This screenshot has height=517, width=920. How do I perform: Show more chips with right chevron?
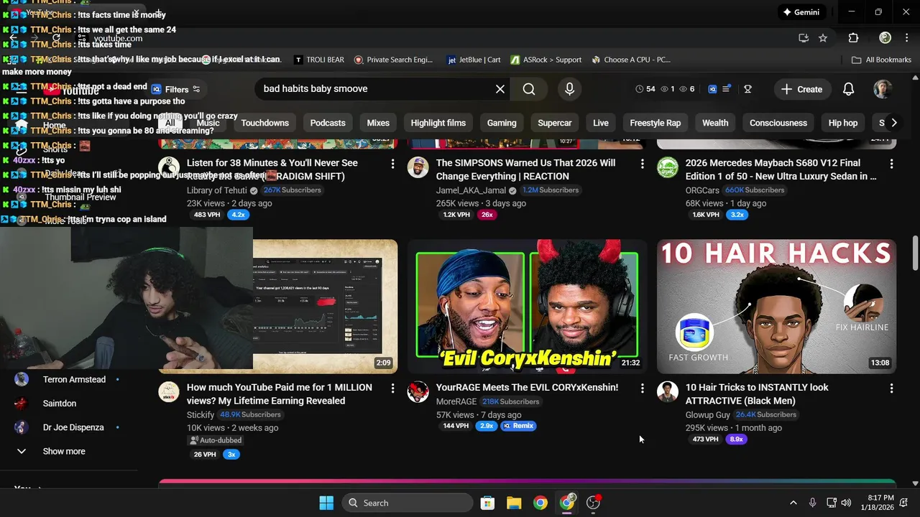coord(893,123)
